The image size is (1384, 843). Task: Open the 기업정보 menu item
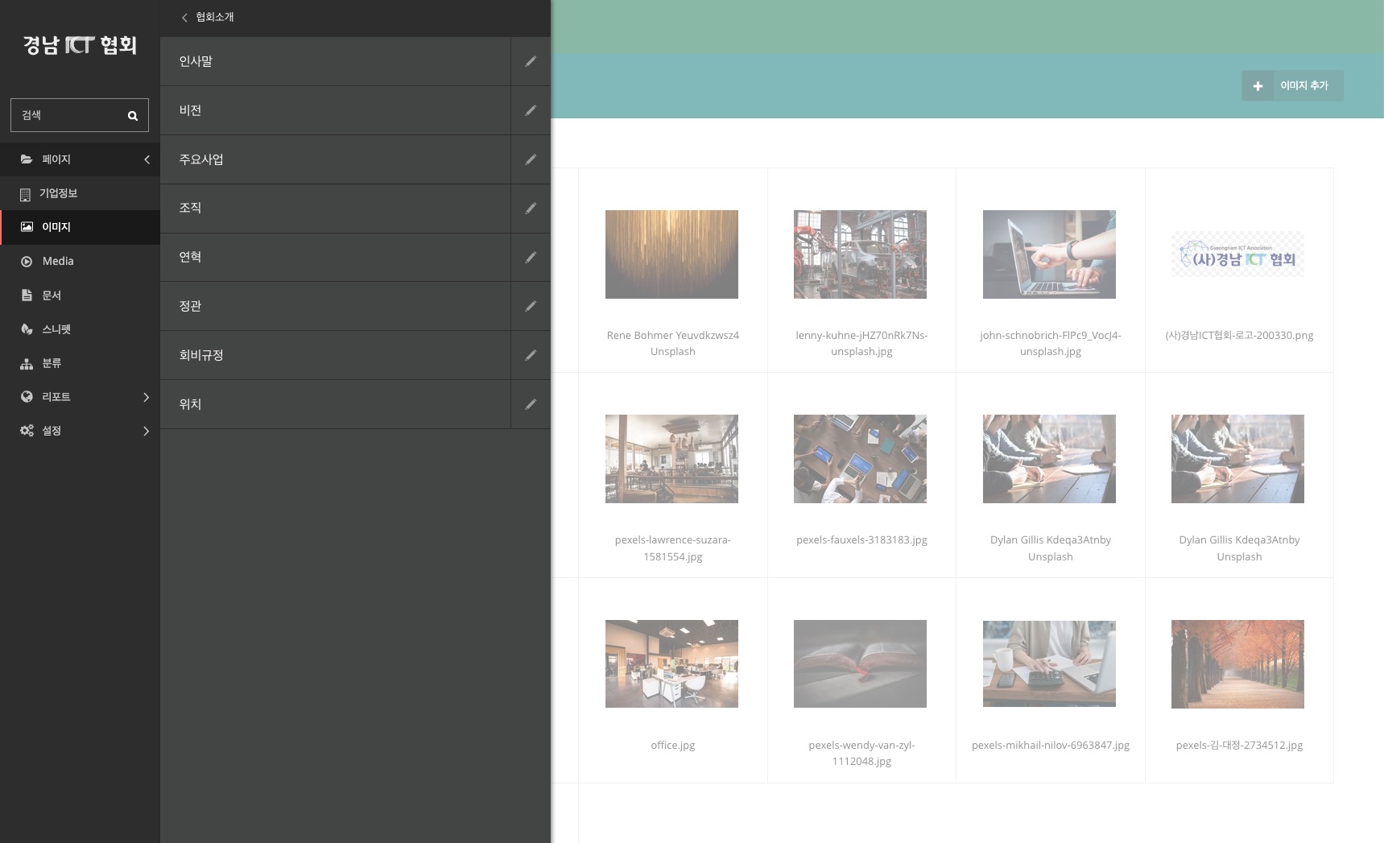point(80,193)
